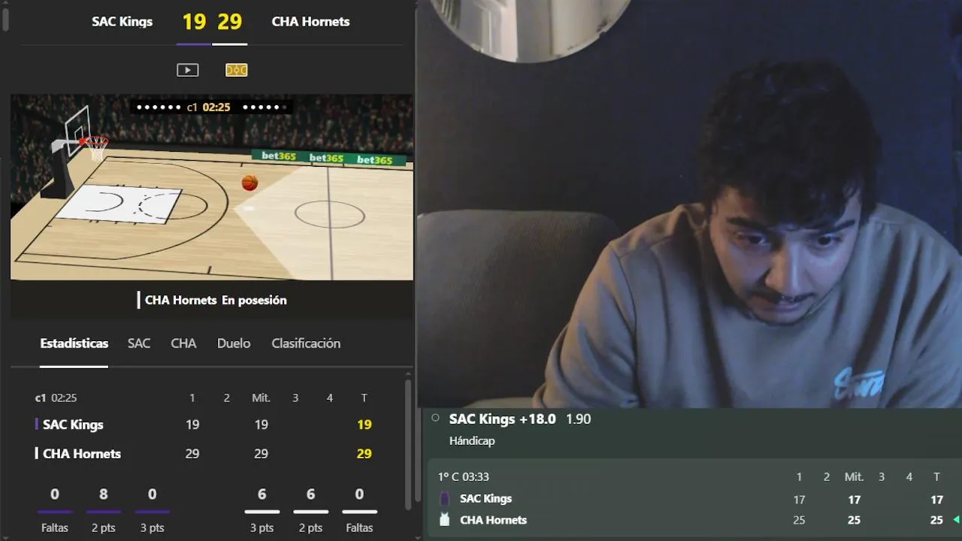The width and height of the screenshot is (962, 541).
Task: Select the court match-tracker view icon
Action: [237, 70]
